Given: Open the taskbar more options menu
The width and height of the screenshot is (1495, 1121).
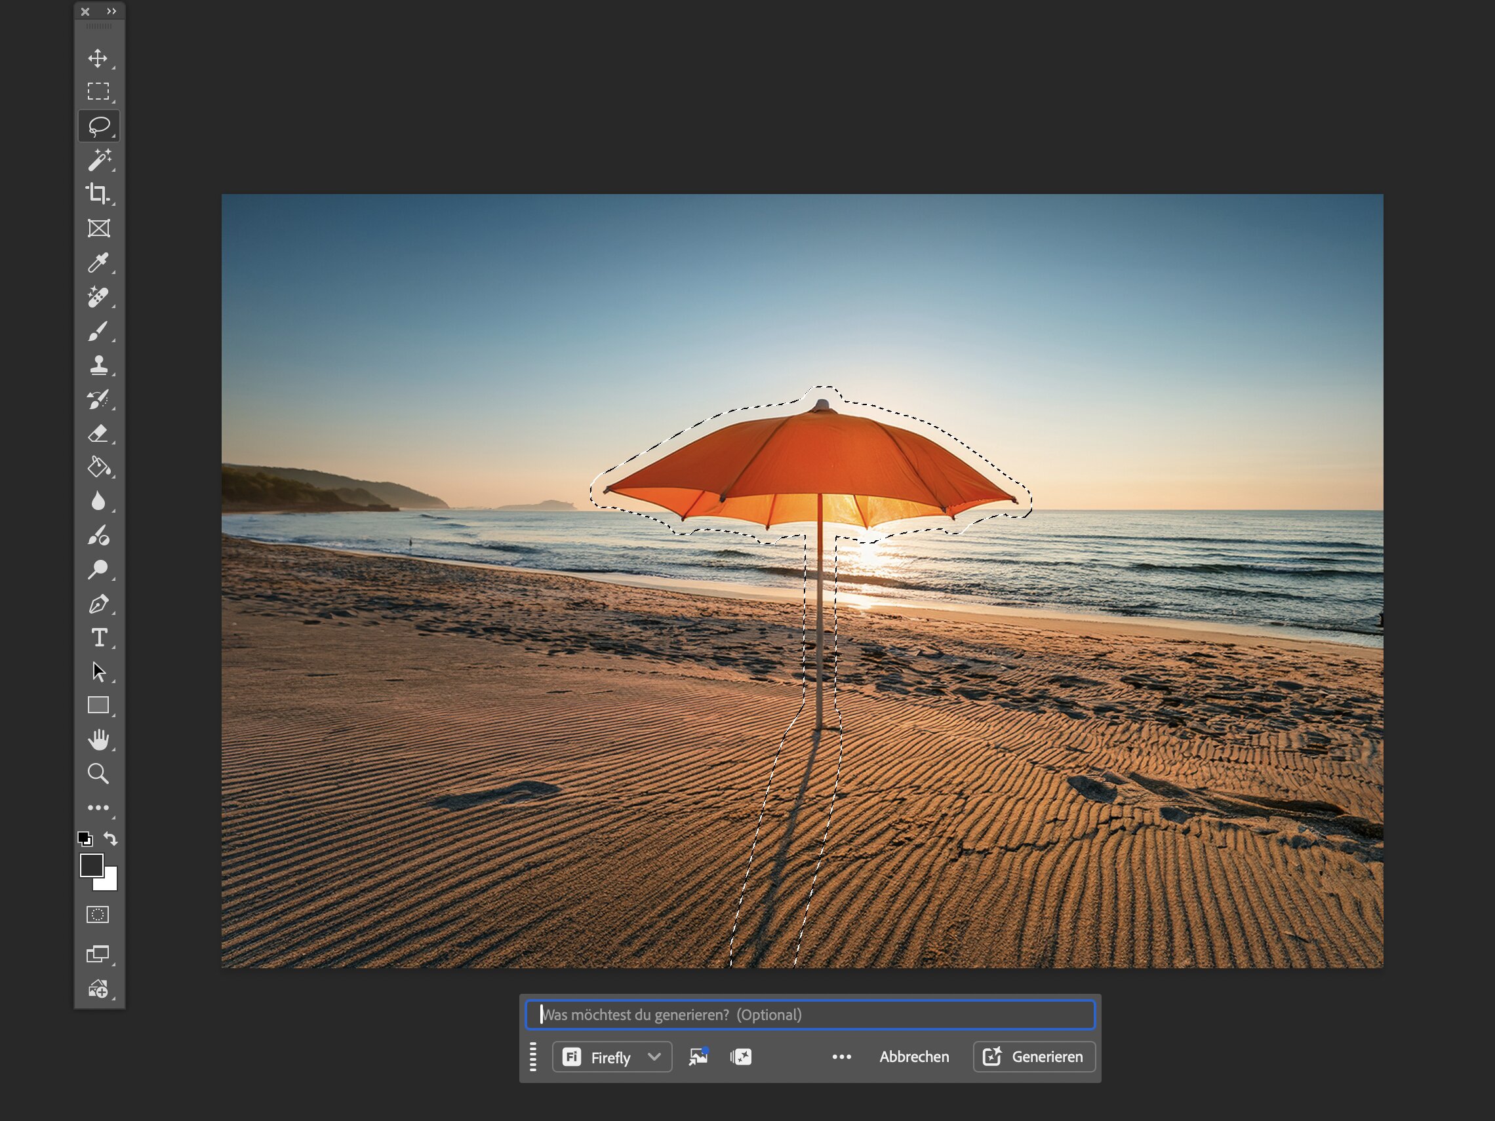Looking at the screenshot, I should tap(841, 1057).
